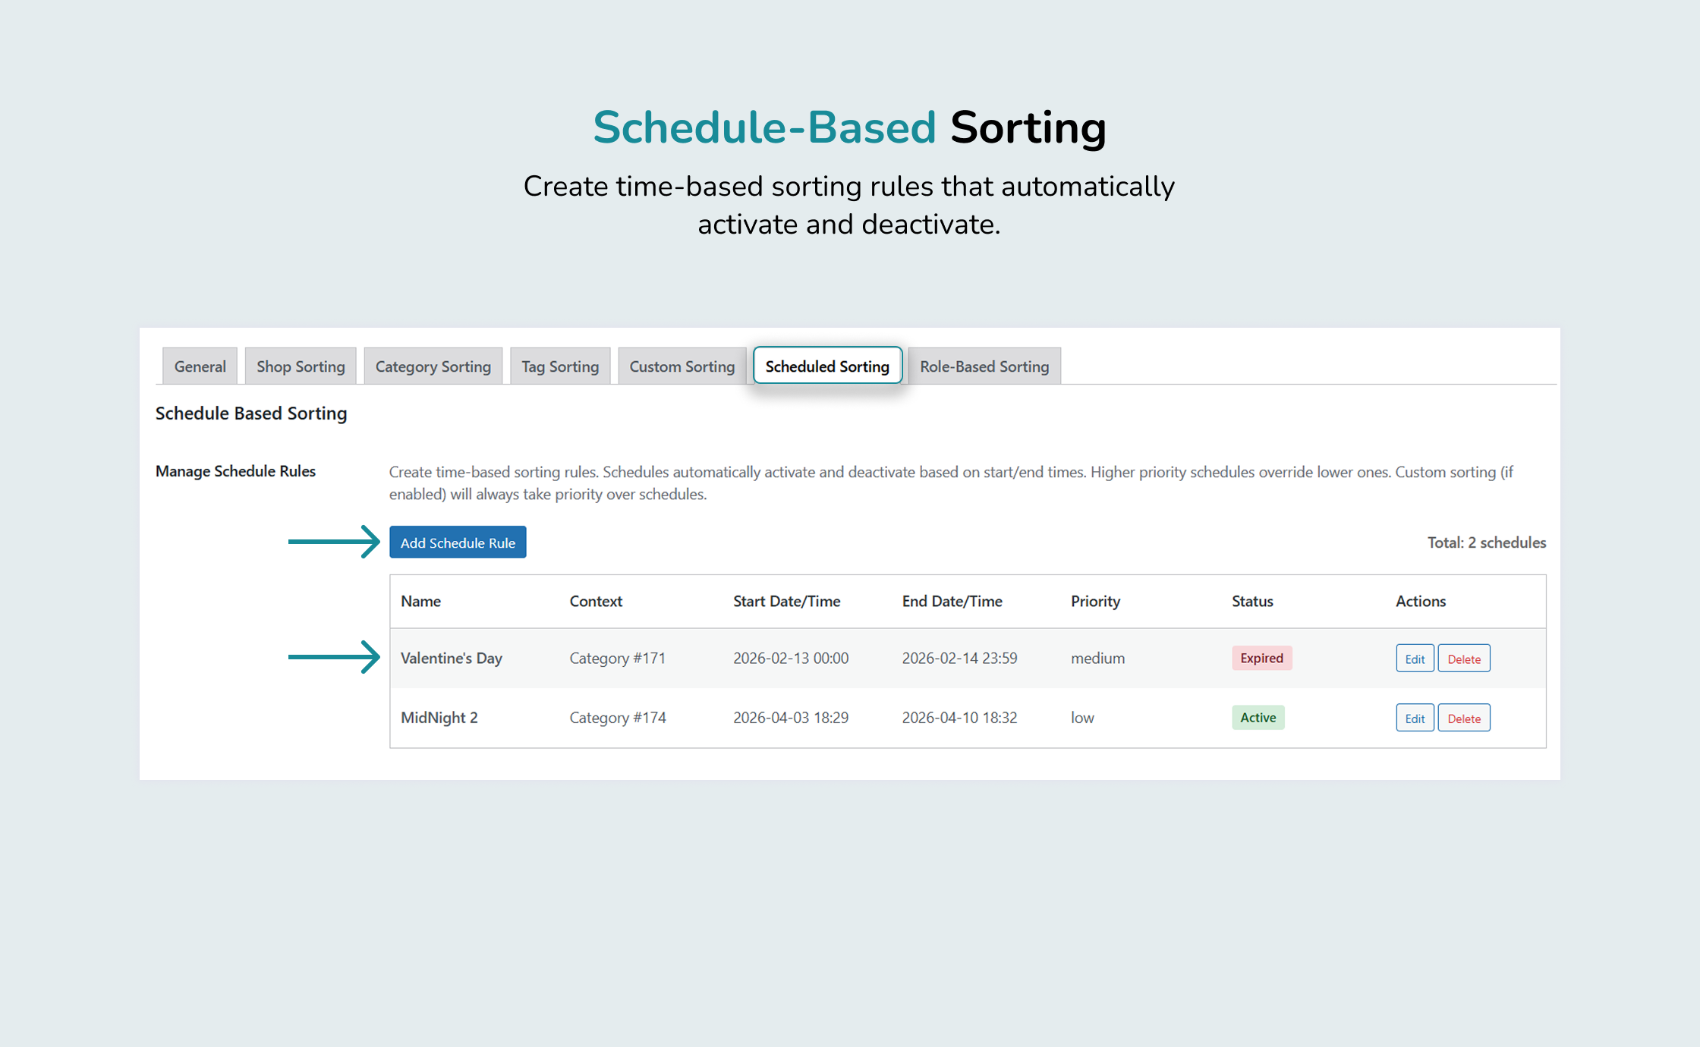Edit the Valentine's Day schedule
Image resolution: width=1700 pixels, height=1047 pixels.
pyautogui.click(x=1415, y=659)
